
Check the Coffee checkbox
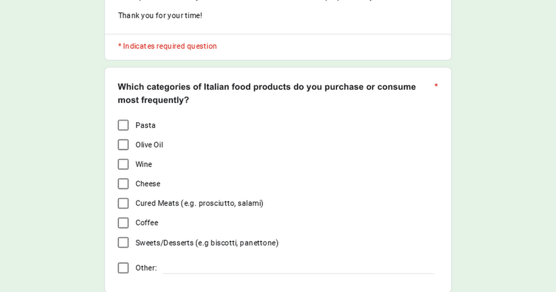point(123,223)
